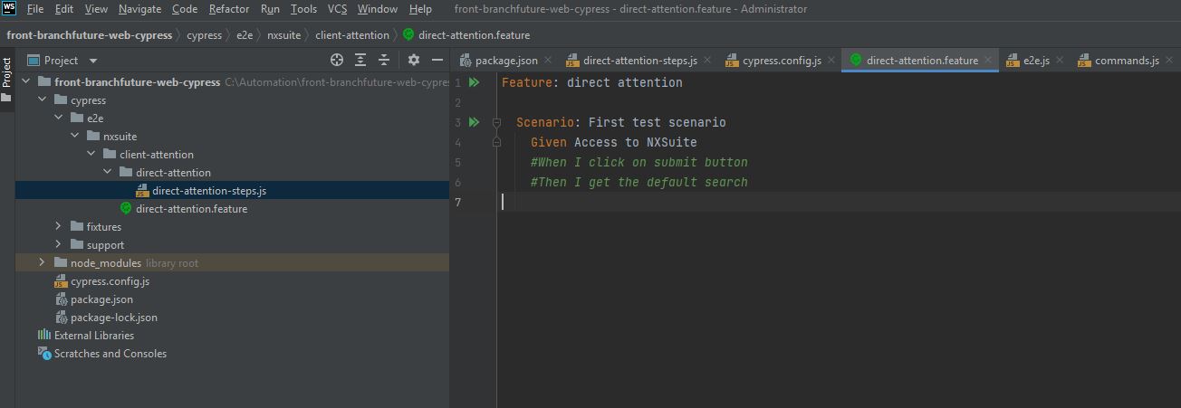Click front-branchfuture-web-cypress breadcrumb

point(90,35)
